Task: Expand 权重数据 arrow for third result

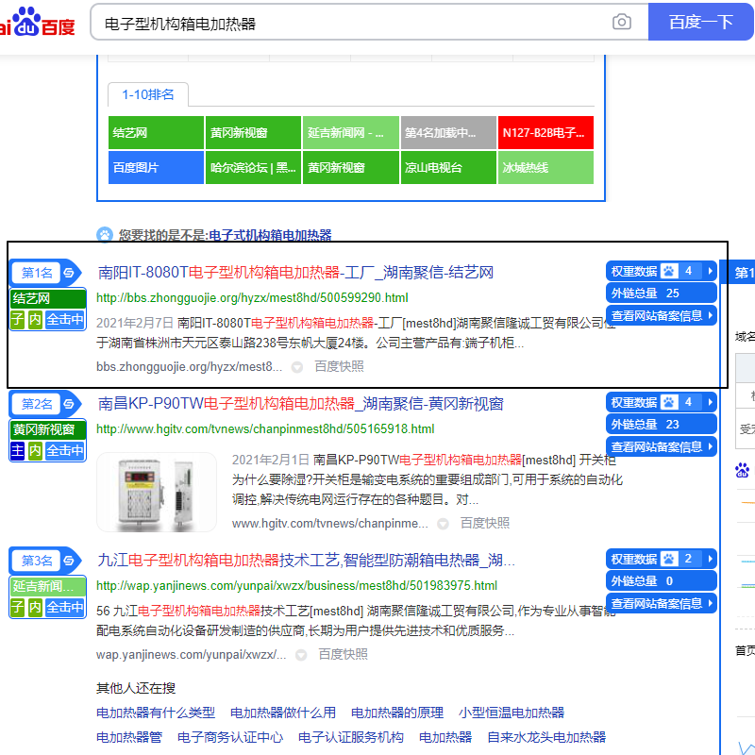Action: [711, 559]
